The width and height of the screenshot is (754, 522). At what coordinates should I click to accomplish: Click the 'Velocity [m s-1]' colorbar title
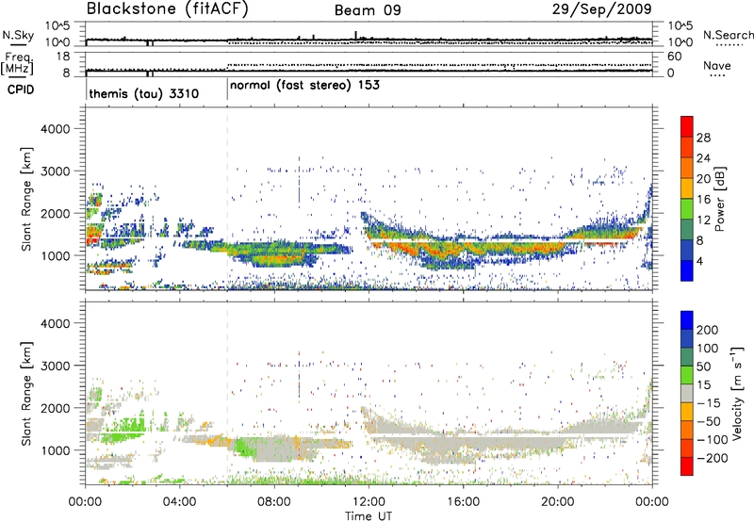click(737, 393)
